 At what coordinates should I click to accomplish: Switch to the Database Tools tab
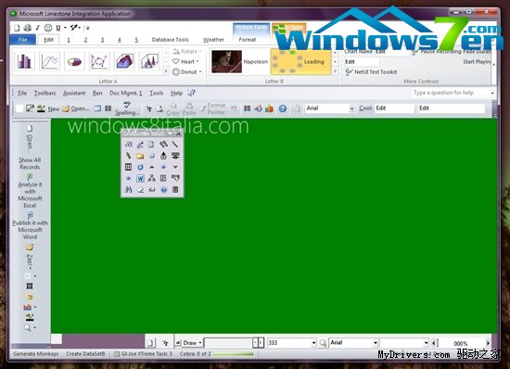[x=170, y=40]
